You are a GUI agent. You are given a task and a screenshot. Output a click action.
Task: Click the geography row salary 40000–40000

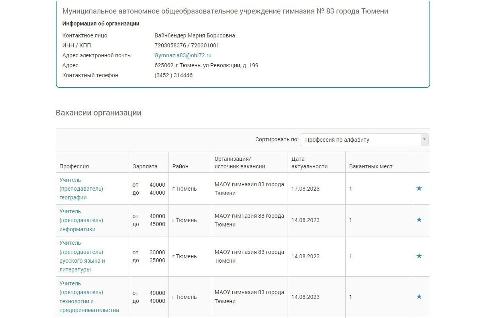click(x=149, y=189)
